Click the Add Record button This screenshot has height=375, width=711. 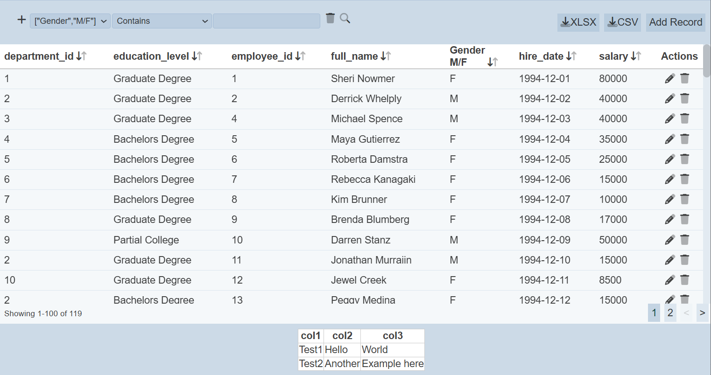coord(675,22)
